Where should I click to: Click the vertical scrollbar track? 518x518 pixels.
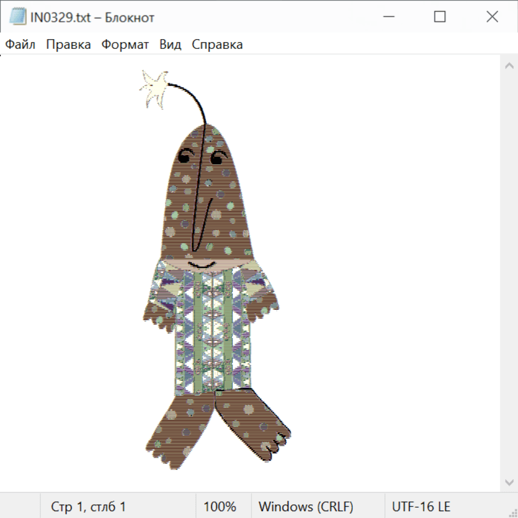click(509, 273)
